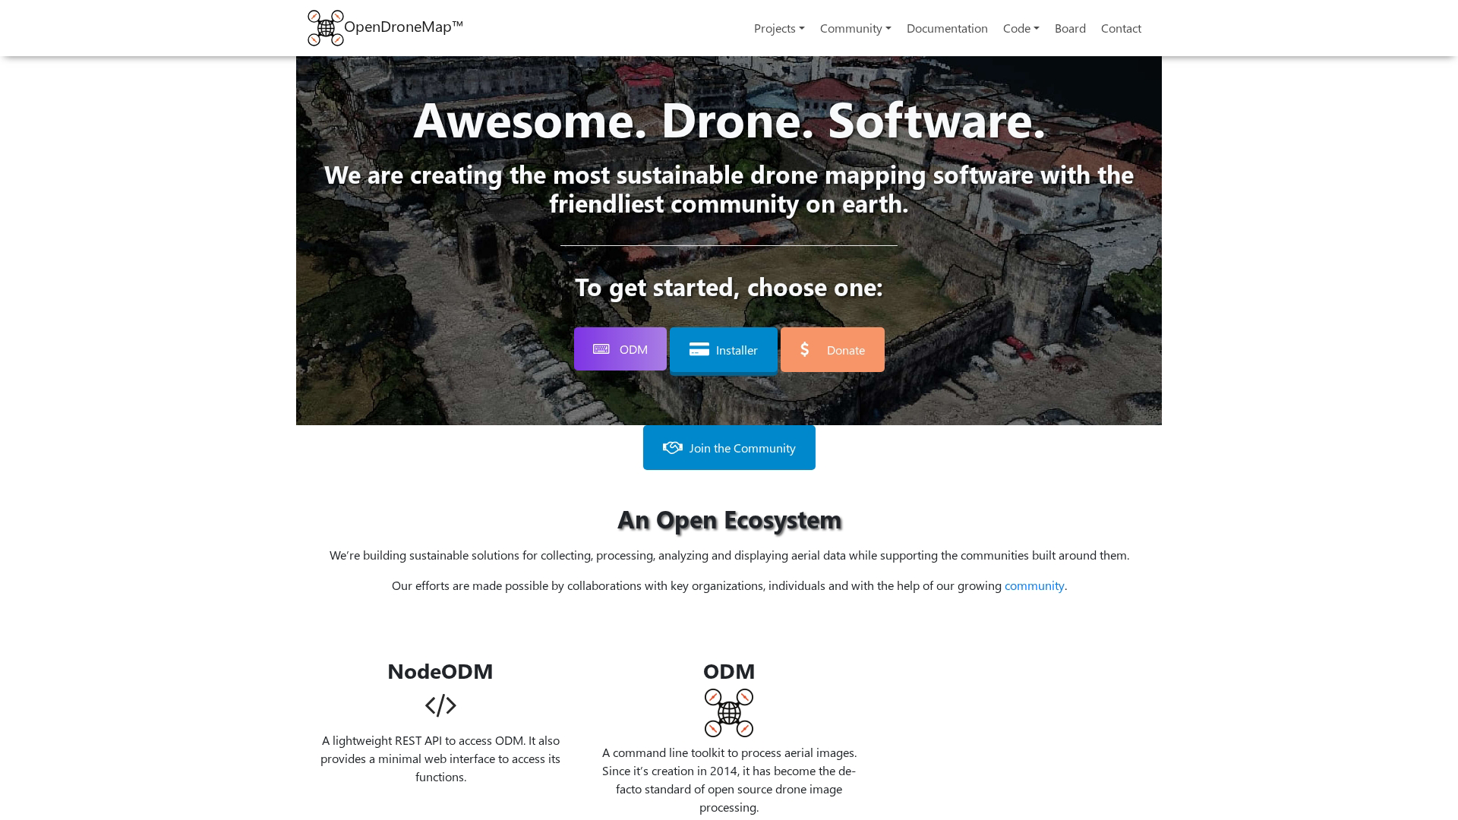Open the Projects dropdown menu

click(779, 28)
